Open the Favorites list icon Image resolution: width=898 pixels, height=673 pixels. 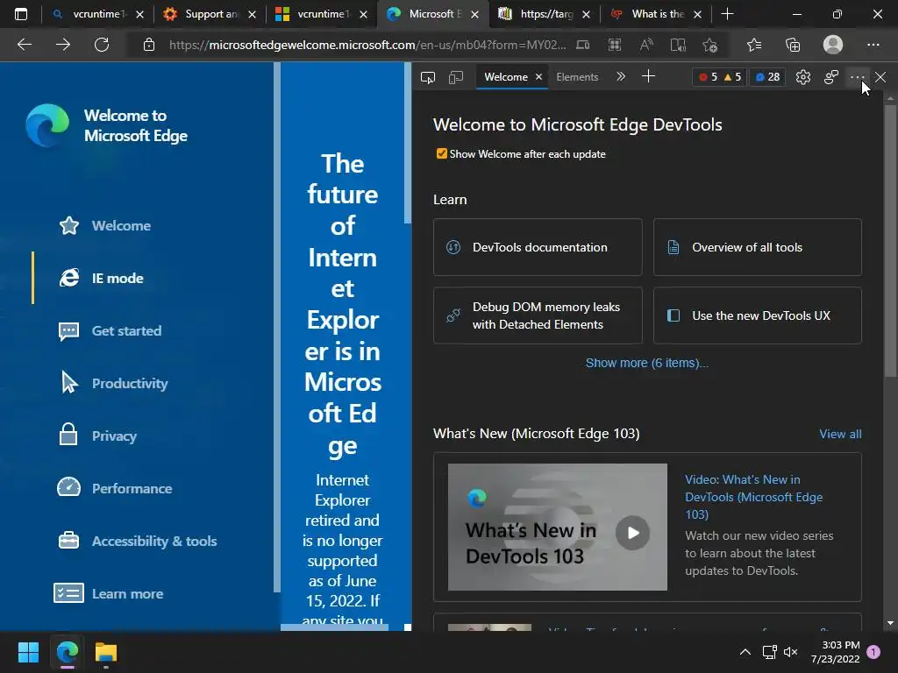coord(754,45)
